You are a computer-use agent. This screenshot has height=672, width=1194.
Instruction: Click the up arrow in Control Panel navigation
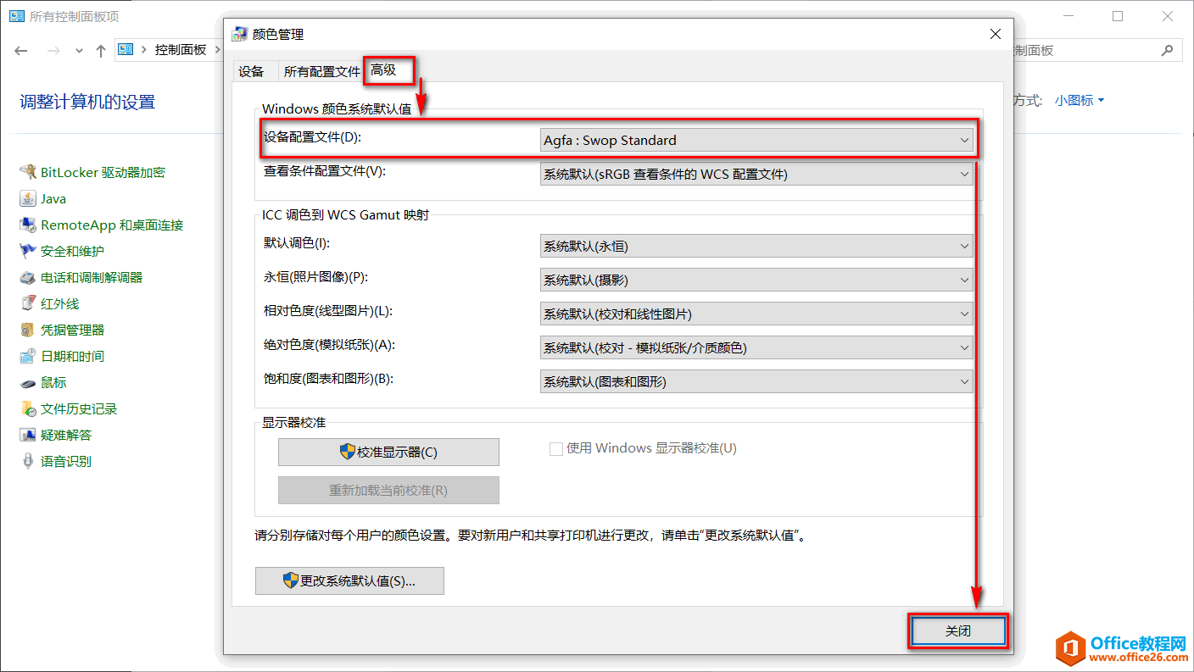101,51
